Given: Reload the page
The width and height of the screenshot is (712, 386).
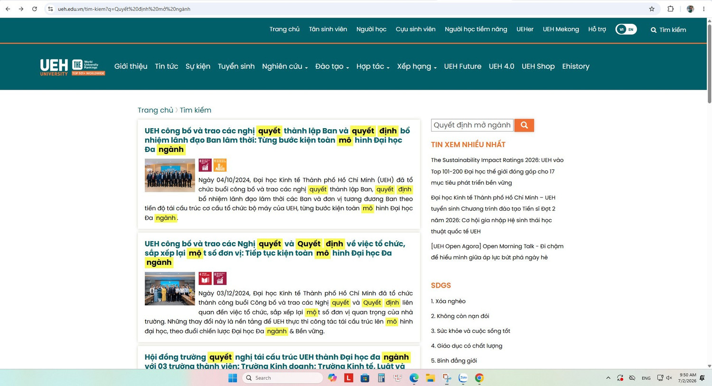Looking at the screenshot, I should (35, 9).
